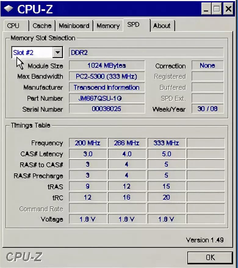The height and width of the screenshot is (268, 238).
Task: Minimize the CPU-Z window
Action: [206, 9]
